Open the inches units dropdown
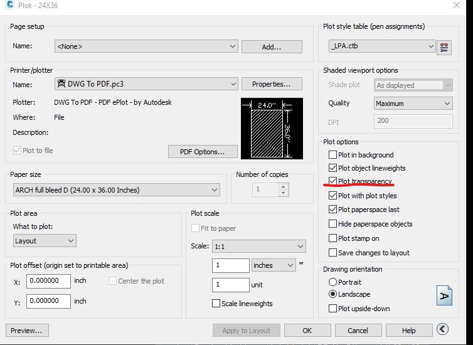Screen dimensions: 473x345 (x=274, y=265)
